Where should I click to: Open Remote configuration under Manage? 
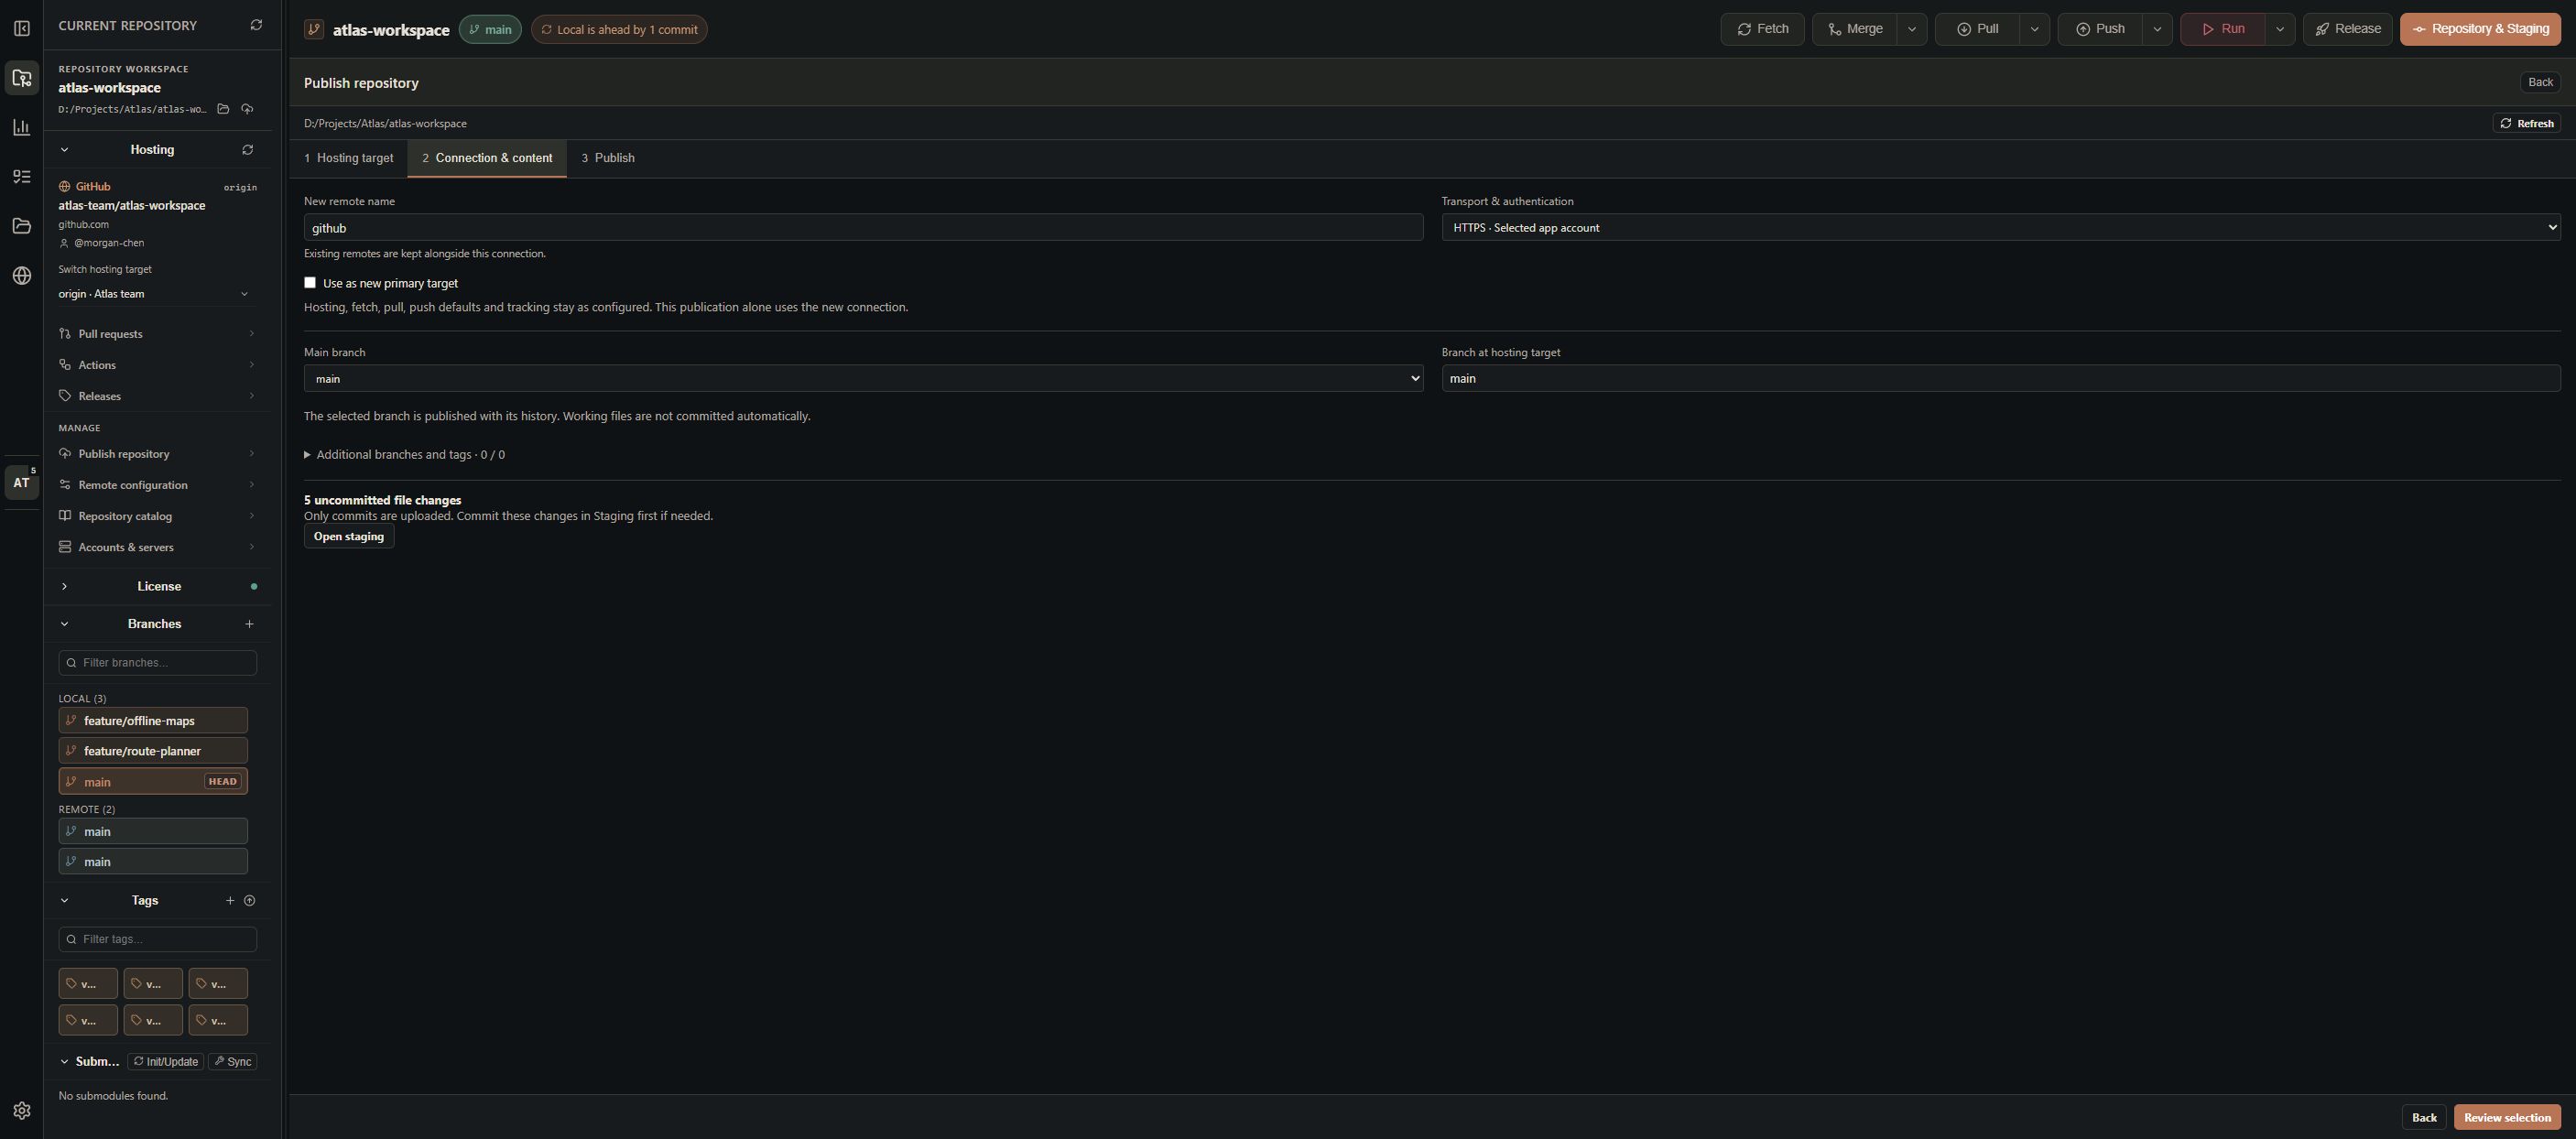(157, 485)
